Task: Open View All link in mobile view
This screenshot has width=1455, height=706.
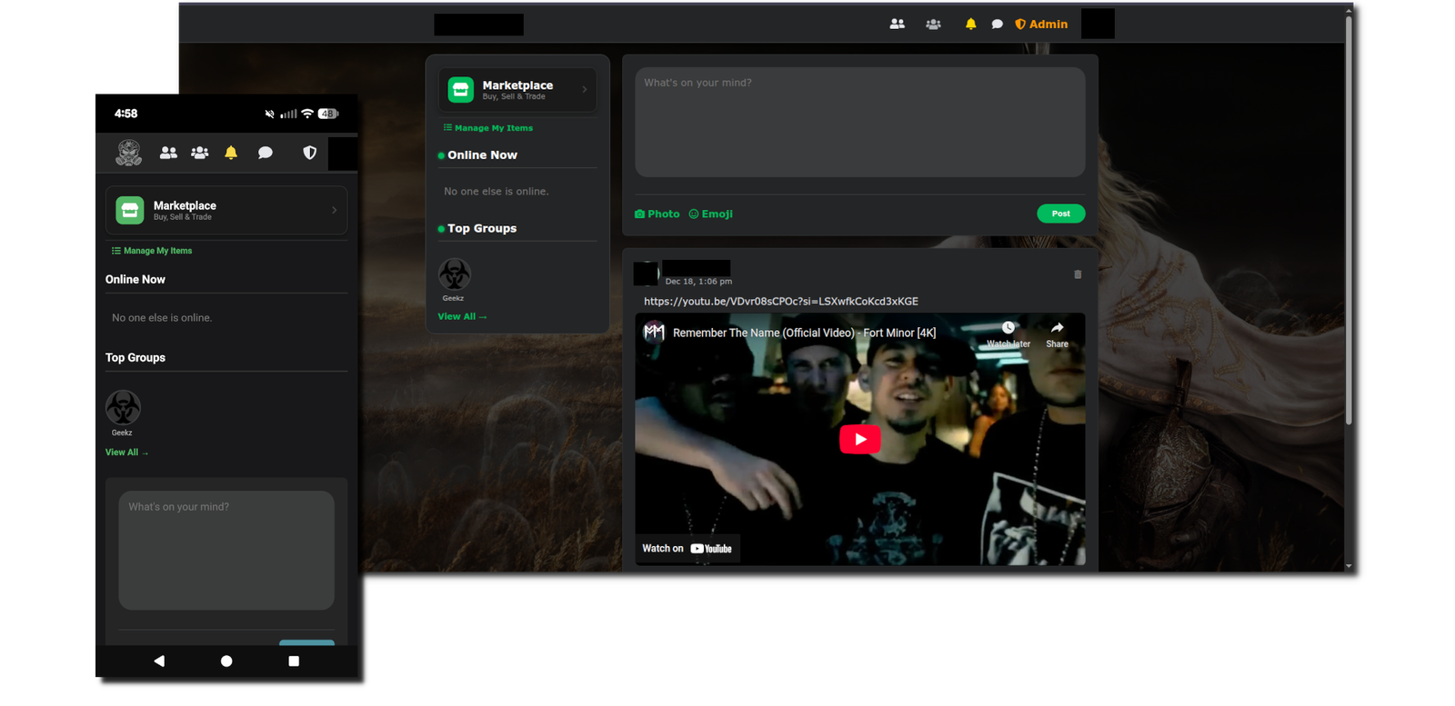Action: [126, 452]
